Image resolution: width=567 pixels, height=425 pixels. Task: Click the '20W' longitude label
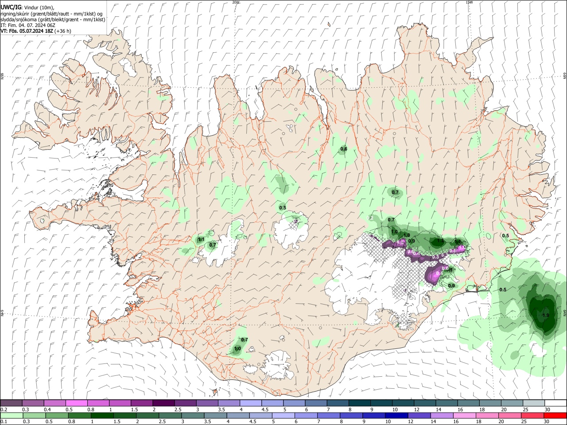(236, 2)
